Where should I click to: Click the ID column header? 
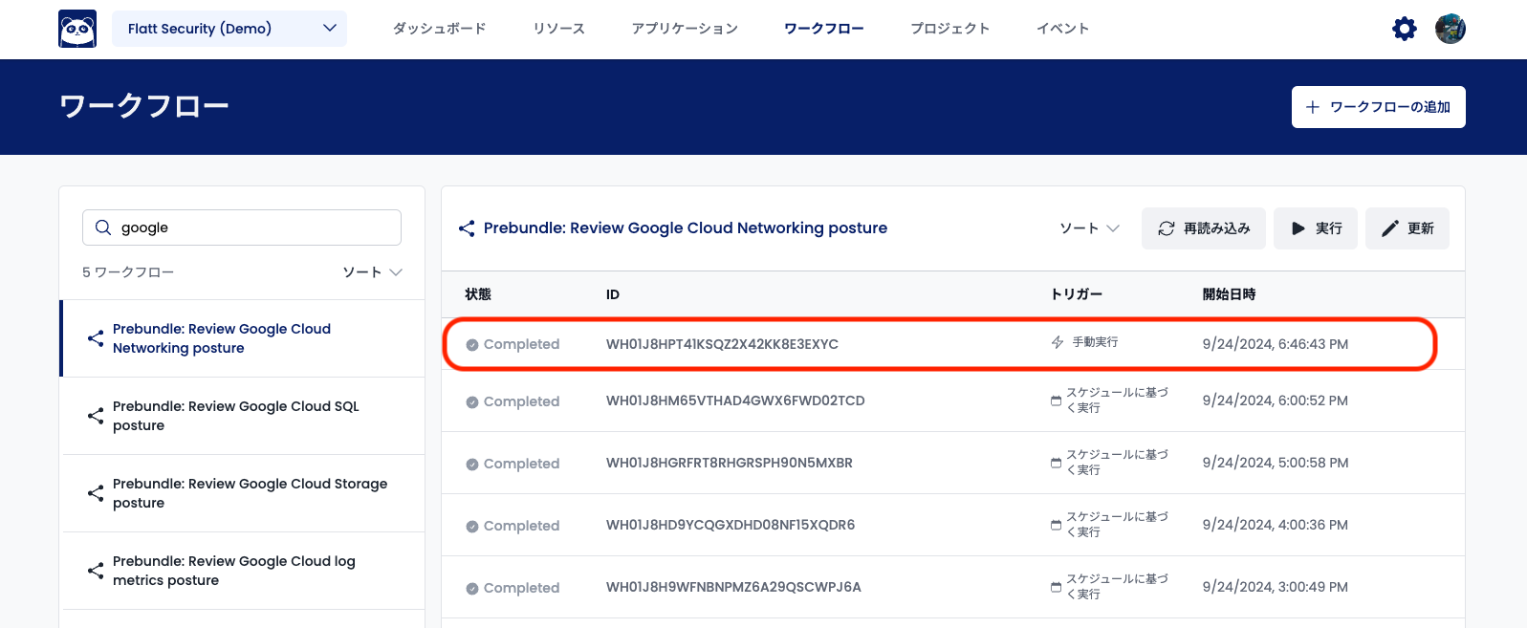coord(613,294)
